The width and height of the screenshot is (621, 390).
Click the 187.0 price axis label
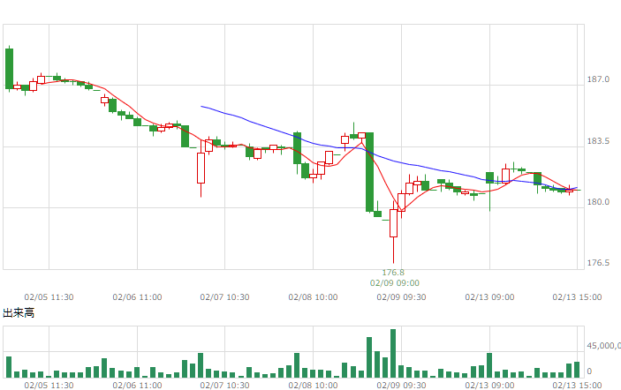(598, 79)
